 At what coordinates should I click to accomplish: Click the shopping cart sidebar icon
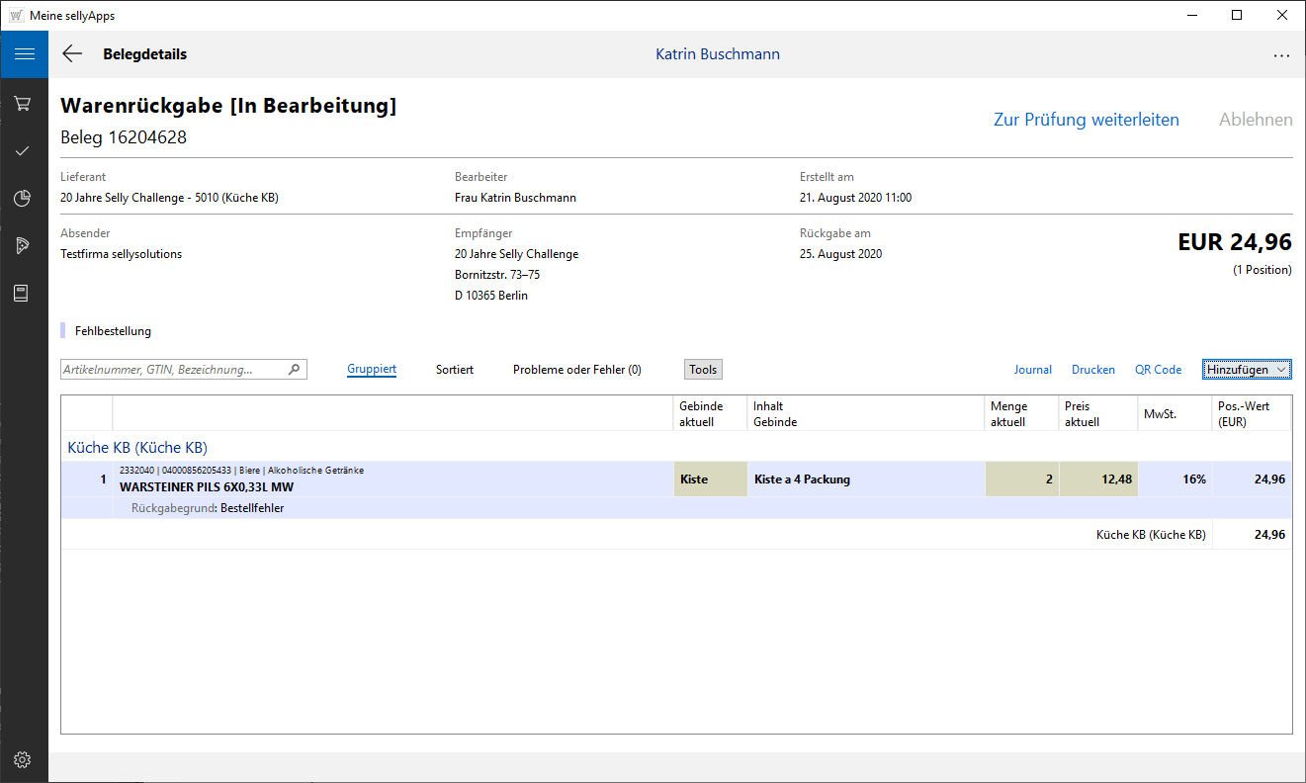pos(23,103)
